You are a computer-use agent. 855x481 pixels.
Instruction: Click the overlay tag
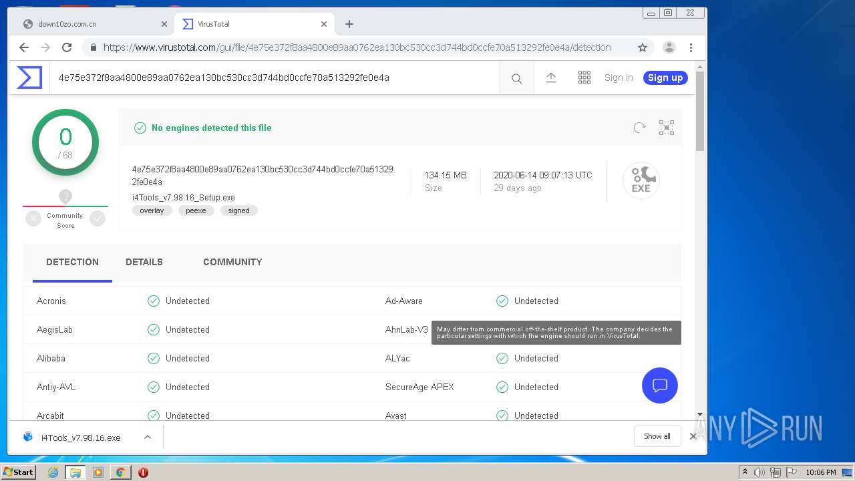click(x=152, y=210)
